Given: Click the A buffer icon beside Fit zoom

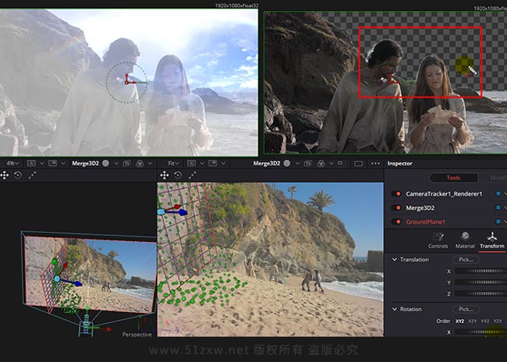Looking at the screenshot, I should click(x=191, y=164).
